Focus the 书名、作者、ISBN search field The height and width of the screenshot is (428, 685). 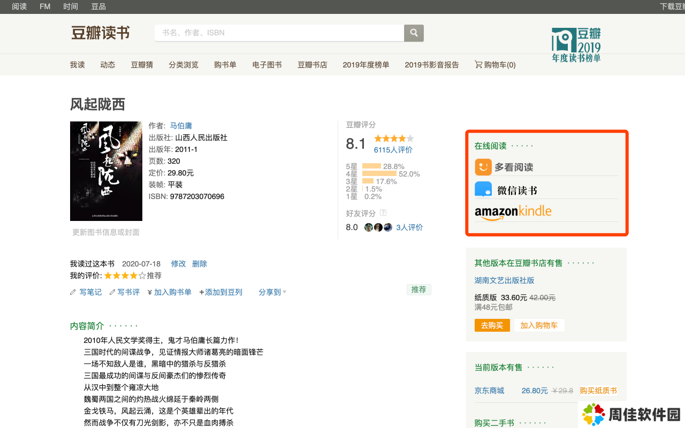coord(279,33)
